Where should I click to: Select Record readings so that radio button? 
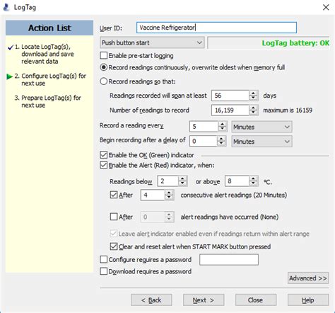point(104,81)
